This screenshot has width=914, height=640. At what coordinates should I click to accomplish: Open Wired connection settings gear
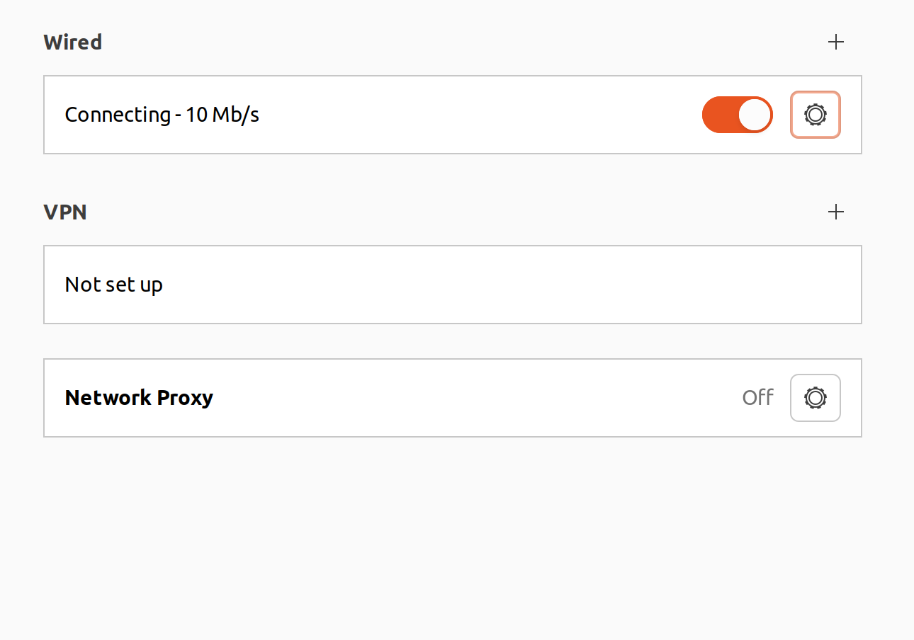[x=816, y=115]
